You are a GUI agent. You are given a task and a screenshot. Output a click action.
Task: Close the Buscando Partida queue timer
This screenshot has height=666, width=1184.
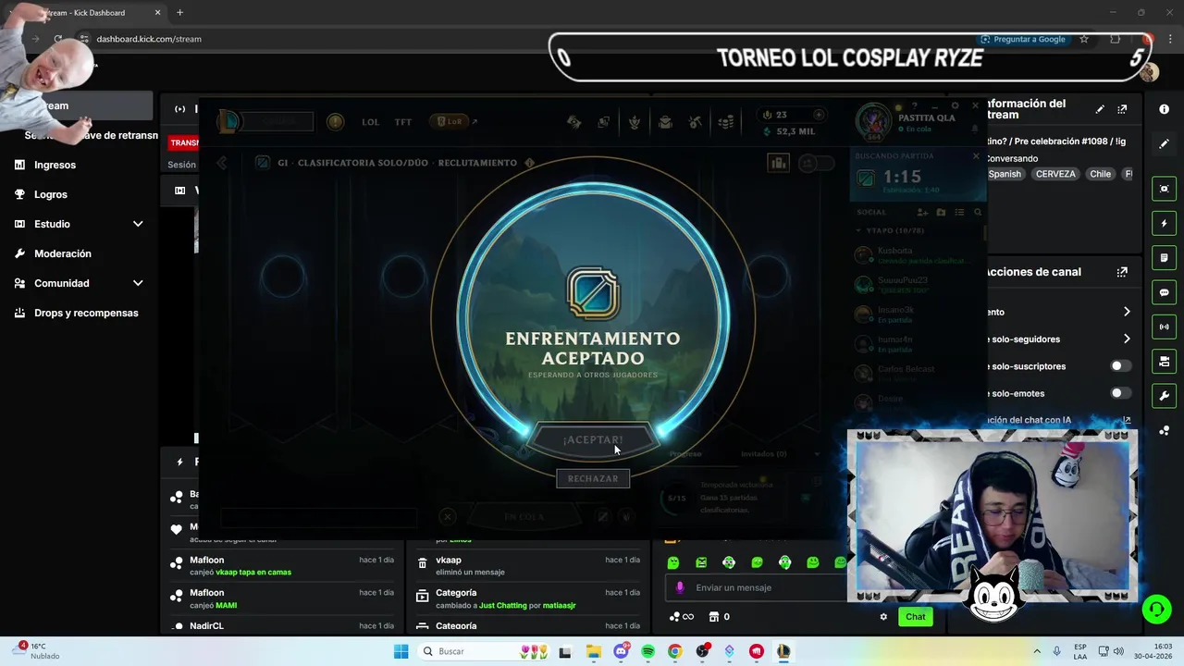click(x=976, y=156)
